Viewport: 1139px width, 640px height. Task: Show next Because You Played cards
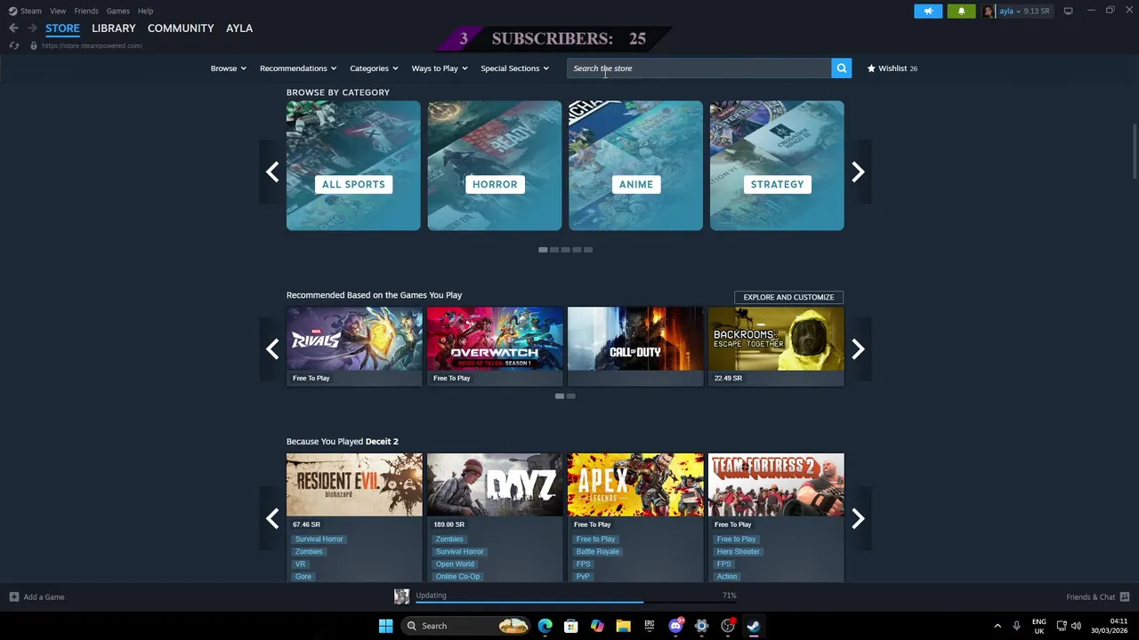pos(858,518)
